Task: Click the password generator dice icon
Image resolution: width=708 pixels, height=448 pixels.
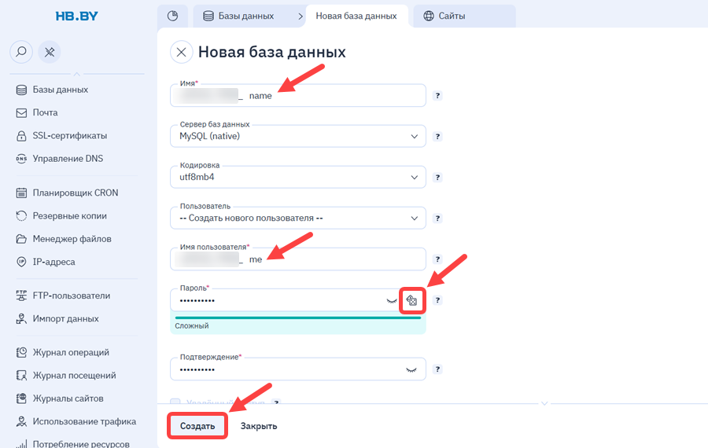Action: tap(411, 300)
